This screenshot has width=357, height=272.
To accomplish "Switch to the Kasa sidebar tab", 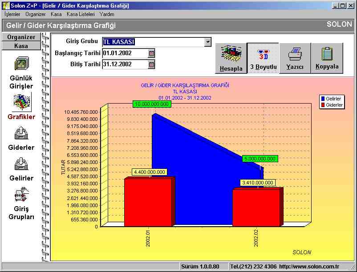I will coord(21,46).
